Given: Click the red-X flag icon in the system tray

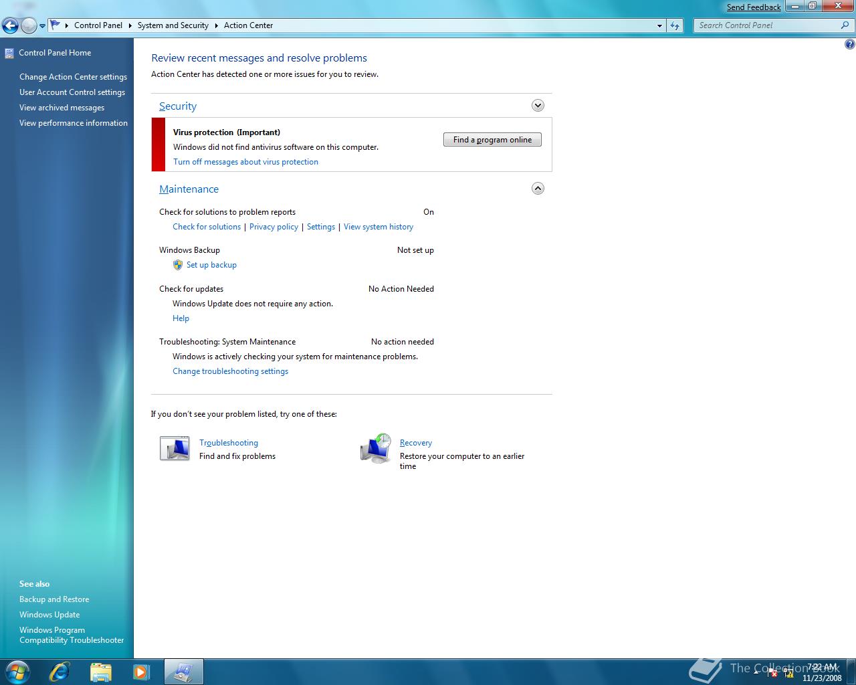Looking at the screenshot, I should coord(773,673).
